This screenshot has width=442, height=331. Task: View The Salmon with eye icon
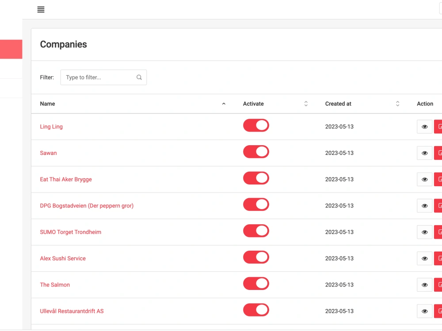(x=424, y=285)
